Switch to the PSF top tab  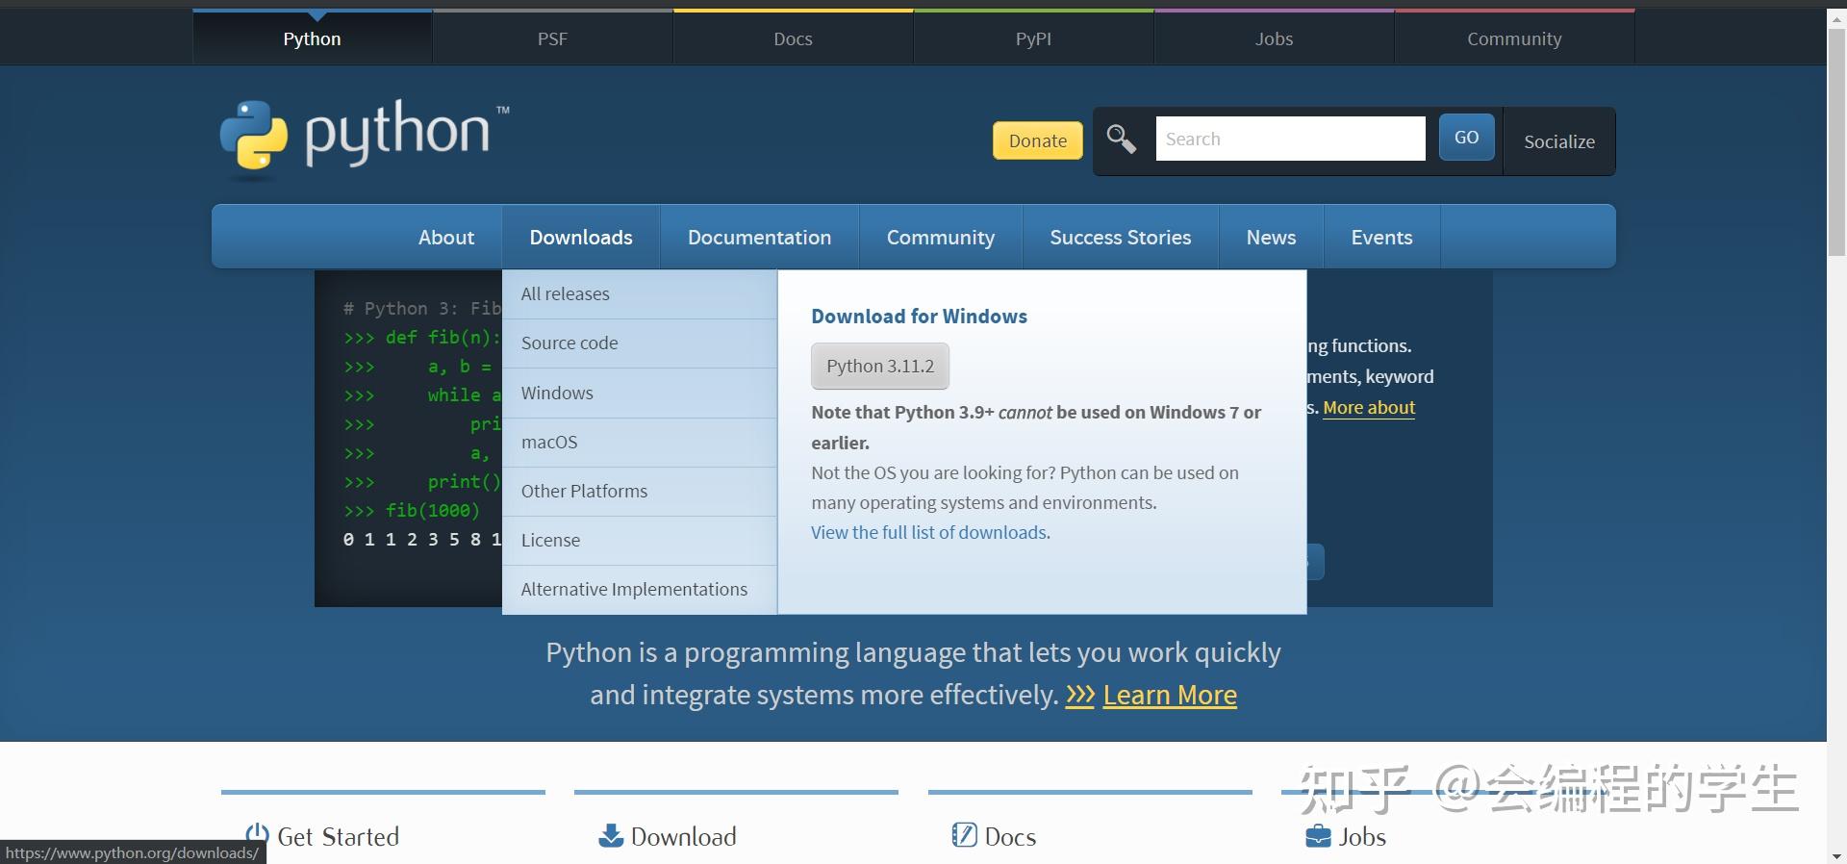pyautogui.click(x=552, y=38)
